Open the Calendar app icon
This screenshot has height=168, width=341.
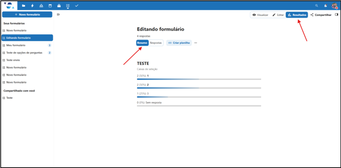50,6
